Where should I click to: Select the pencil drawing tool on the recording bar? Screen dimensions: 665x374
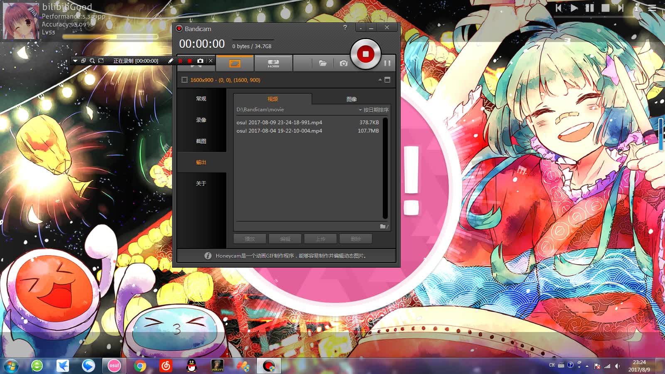[170, 61]
